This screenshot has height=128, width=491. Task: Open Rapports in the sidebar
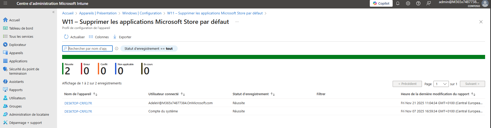click(x=16, y=90)
